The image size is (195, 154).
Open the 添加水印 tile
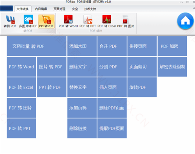[82, 46]
